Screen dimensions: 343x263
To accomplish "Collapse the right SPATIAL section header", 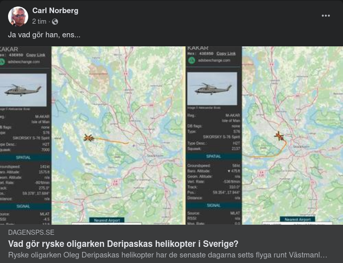I will [213, 156].
